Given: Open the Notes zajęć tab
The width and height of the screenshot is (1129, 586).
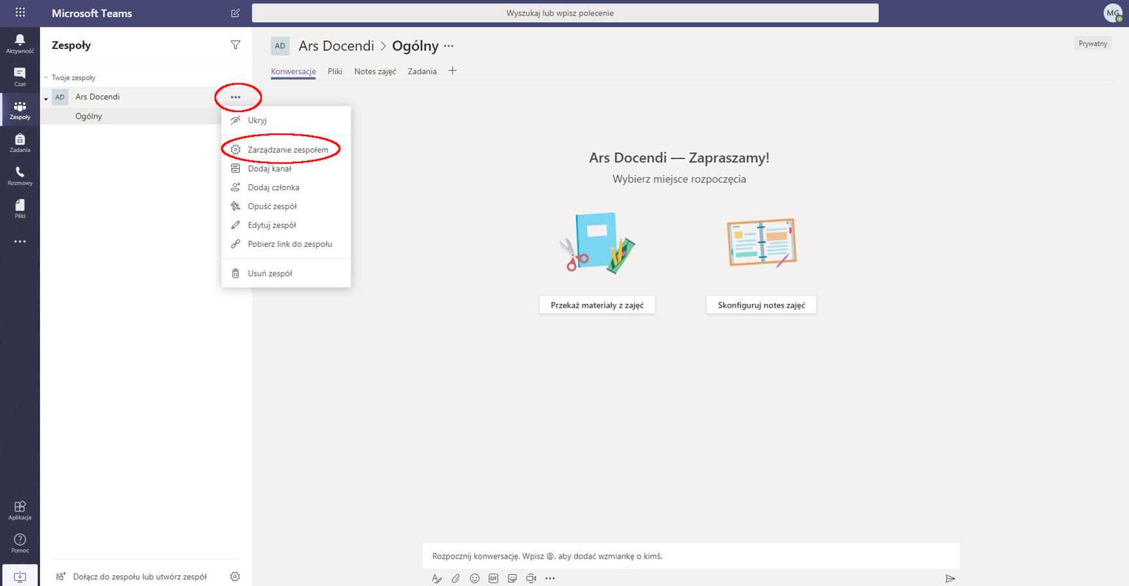Looking at the screenshot, I should (x=375, y=71).
